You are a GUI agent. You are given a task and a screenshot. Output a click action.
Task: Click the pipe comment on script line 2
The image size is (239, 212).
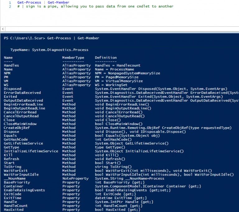pyautogui.click(x=95, y=7)
